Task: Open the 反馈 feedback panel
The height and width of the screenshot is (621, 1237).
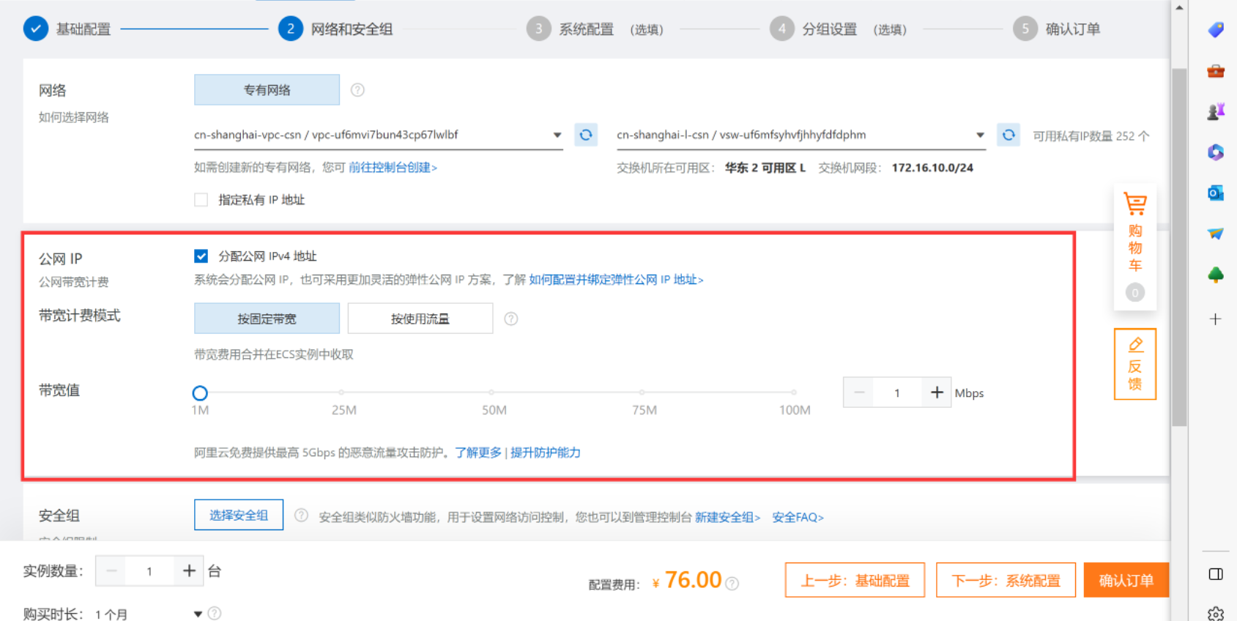Action: [1135, 364]
